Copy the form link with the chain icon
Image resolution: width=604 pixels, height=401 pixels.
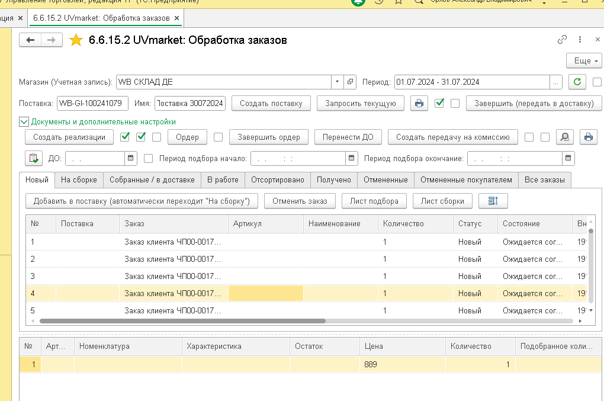pos(562,39)
